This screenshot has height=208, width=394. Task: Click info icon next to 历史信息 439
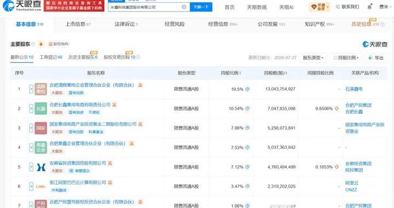(383, 25)
